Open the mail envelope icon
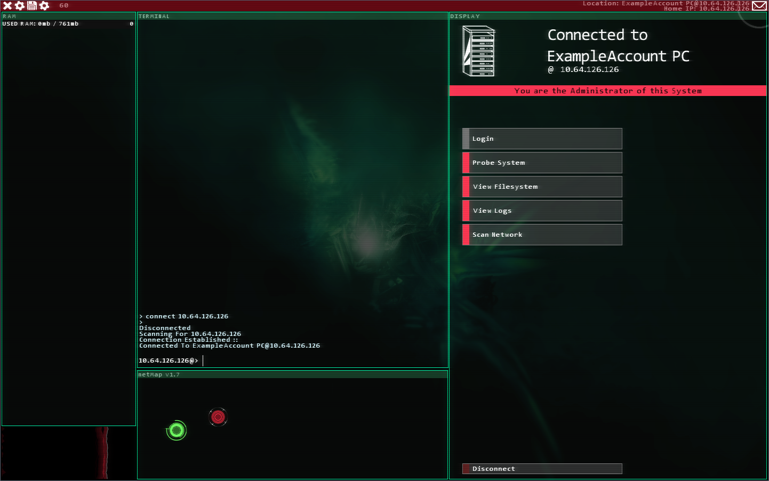 click(759, 6)
